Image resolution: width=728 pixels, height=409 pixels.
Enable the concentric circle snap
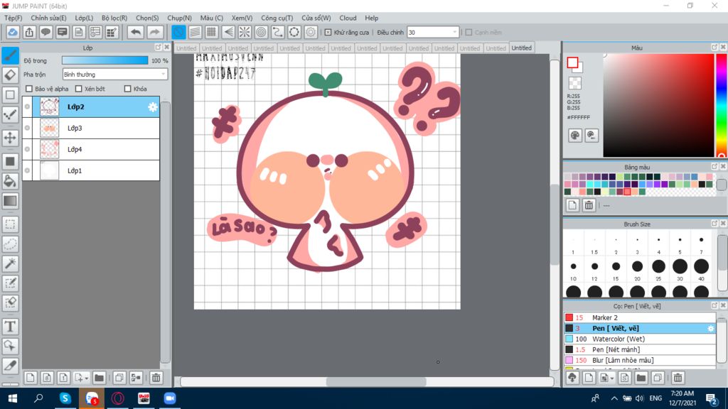[x=262, y=32]
